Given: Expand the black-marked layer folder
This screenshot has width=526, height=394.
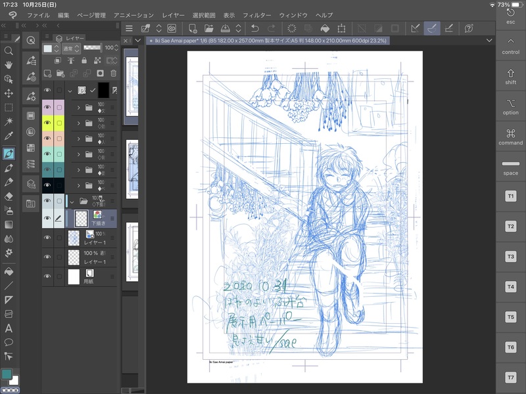Looking at the screenshot, I should pyautogui.click(x=78, y=185).
